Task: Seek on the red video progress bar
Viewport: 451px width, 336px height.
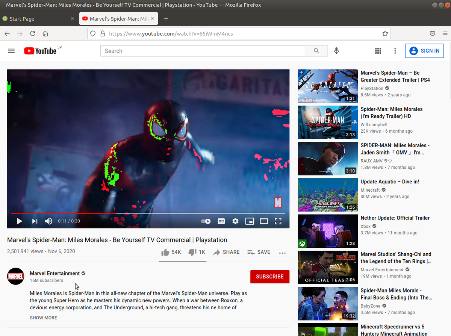Action: tap(148, 213)
